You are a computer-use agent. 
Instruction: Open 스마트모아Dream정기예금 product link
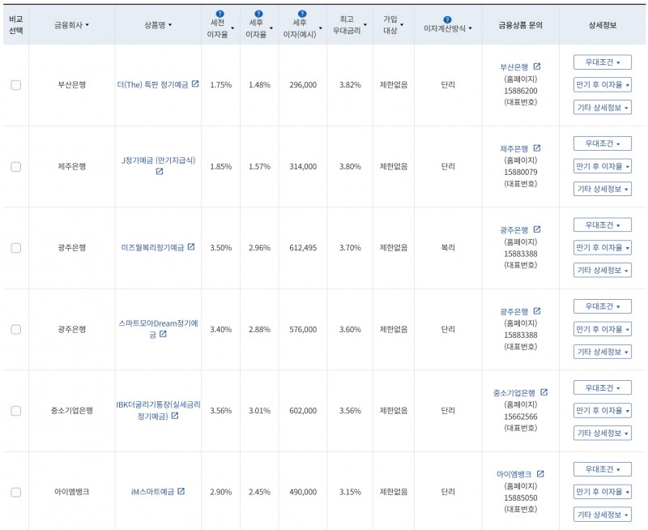(158, 329)
